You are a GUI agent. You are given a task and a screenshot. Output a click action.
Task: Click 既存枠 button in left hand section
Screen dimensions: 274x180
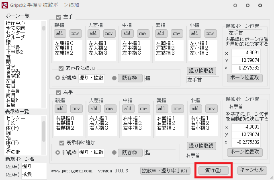click(x=130, y=78)
